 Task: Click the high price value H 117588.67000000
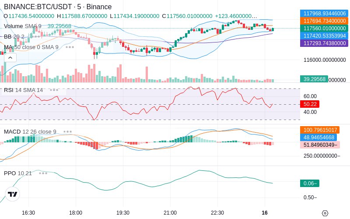click(x=82, y=16)
